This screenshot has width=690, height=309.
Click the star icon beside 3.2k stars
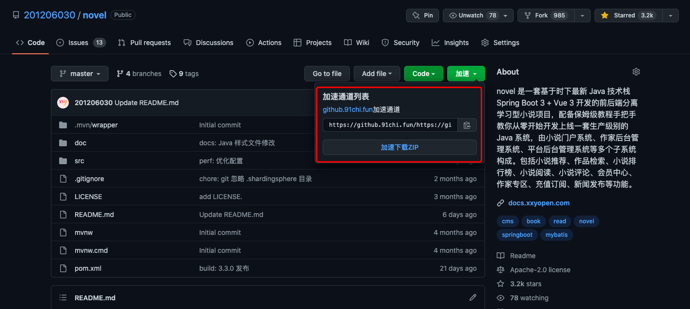(x=501, y=284)
